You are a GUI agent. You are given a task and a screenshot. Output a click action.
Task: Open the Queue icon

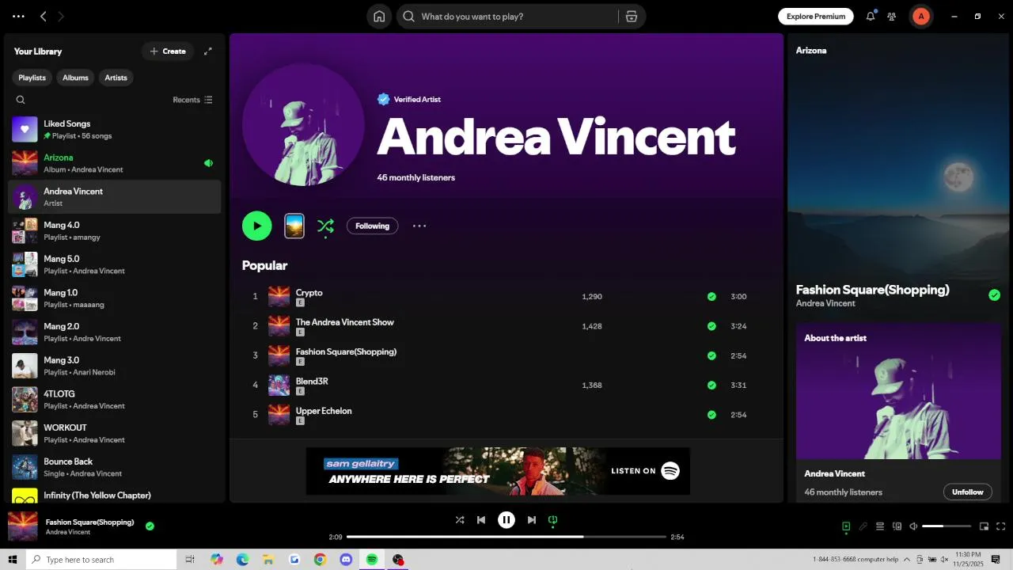880,526
